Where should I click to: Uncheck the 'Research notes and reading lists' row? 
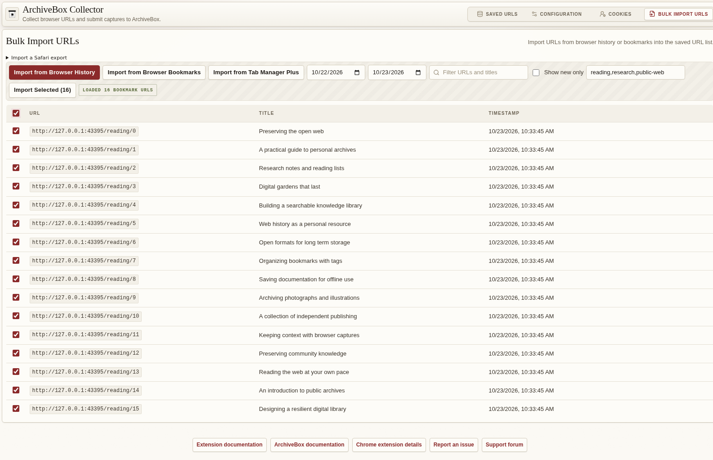pos(16,168)
